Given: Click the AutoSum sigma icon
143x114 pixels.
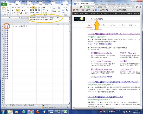Looking at the screenshot, I should point(63,8).
